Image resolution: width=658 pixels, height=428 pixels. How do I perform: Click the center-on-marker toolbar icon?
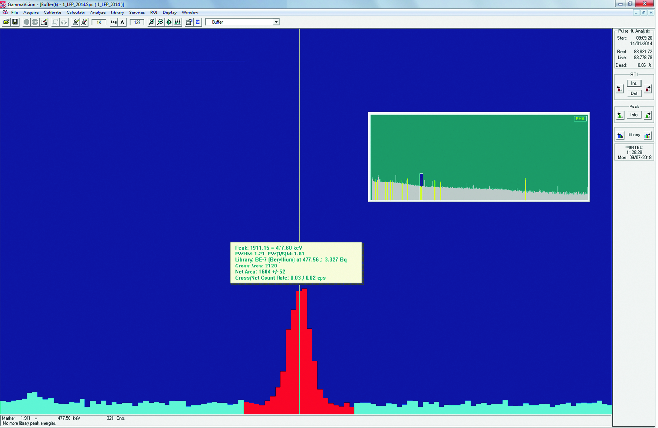[169, 22]
